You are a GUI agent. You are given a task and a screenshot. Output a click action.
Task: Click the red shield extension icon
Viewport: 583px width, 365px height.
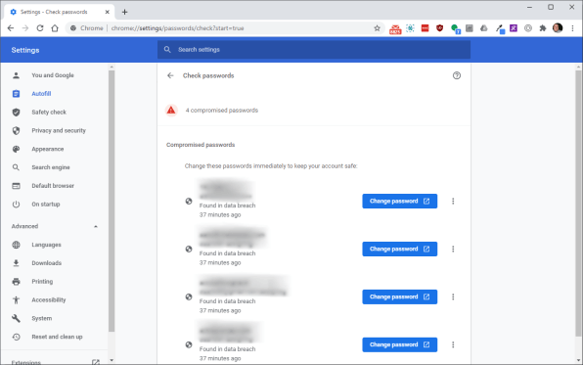(x=439, y=28)
